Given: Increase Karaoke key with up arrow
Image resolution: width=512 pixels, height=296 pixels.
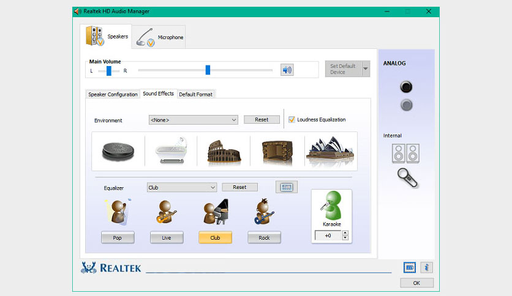Looking at the screenshot, I should [x=345, y=233].
